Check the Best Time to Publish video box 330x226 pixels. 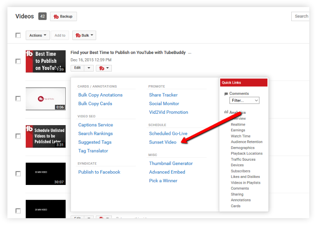tap(18, 61)
